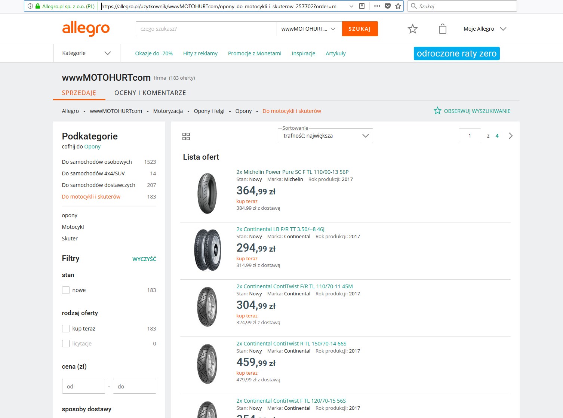Screen dimensions: 563x418
Task: Click the minimum price 'od' field
Action: pos(83,386)
